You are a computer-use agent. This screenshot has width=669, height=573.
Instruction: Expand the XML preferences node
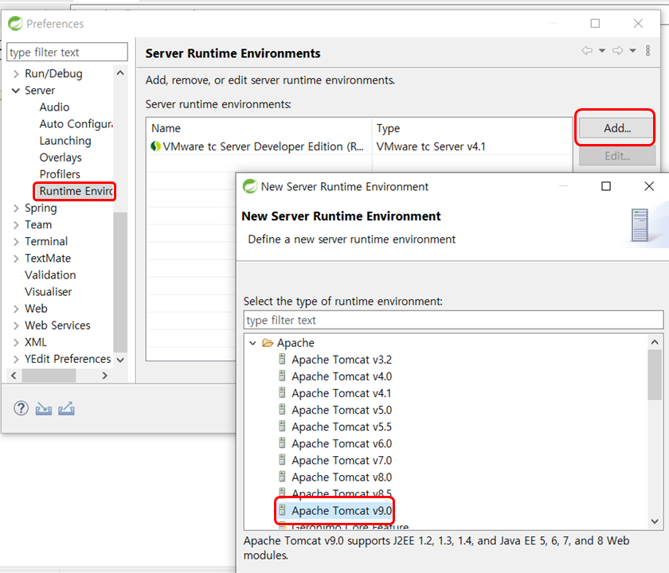click(16, 342)
